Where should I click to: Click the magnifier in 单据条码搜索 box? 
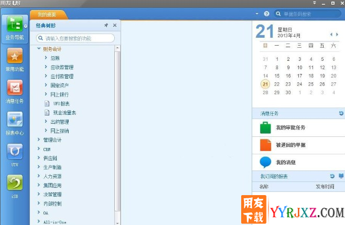pos(278,14)
